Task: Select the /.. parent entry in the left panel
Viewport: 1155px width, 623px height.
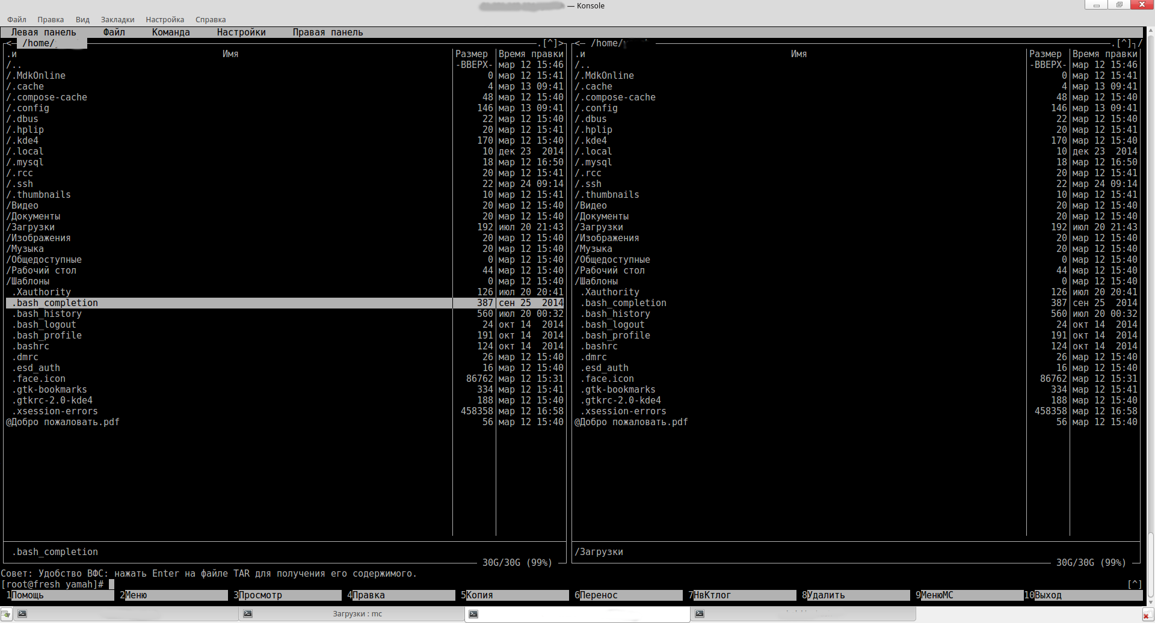Action: coord(285,65)
